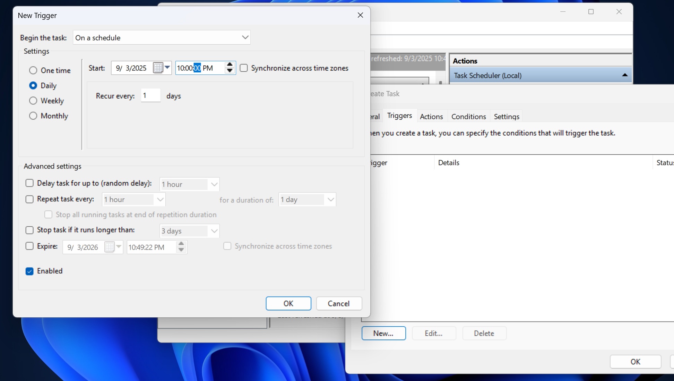Confirm the New Trigger with OK
Image resolution: width=674 pixels, height=381 pixels.
tap(288, 303)
